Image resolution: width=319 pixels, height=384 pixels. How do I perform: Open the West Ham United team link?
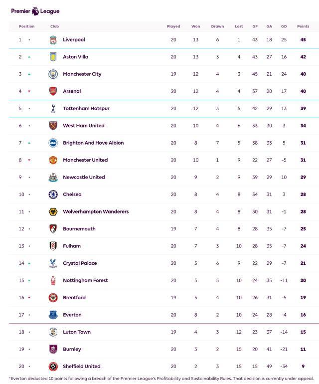click(83, 126)
